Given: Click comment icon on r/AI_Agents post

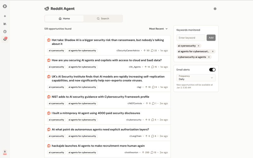Looking at the screenshot, I should [152, 67].
